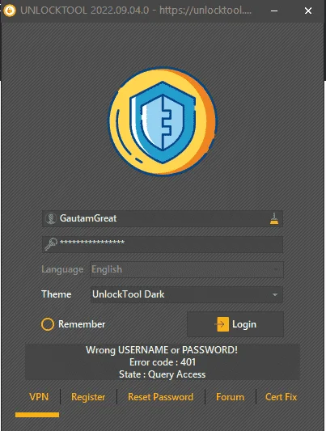
Task: Open Reset Password option
Action: (x=160, y=397)
